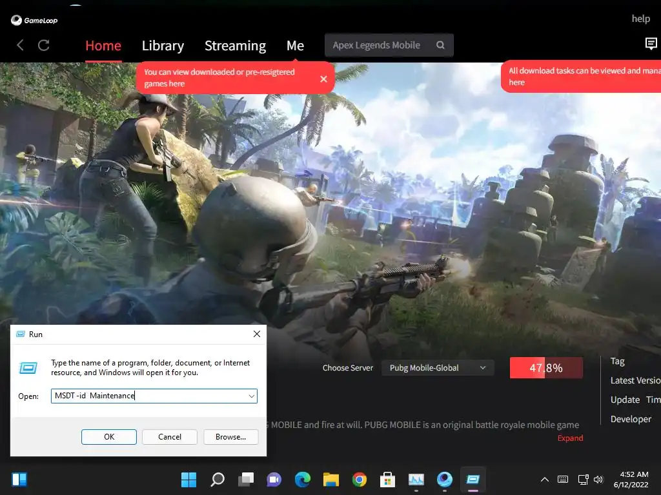Click the volume tray icon
Screen dimensions: 661x495
point(598,480)
